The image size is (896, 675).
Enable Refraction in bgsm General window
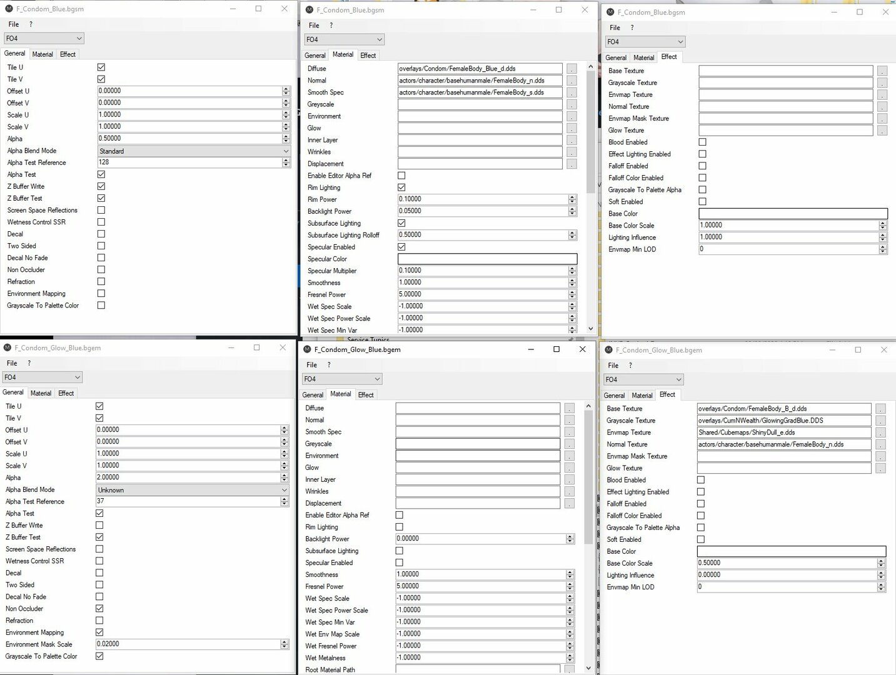(101, 281)
